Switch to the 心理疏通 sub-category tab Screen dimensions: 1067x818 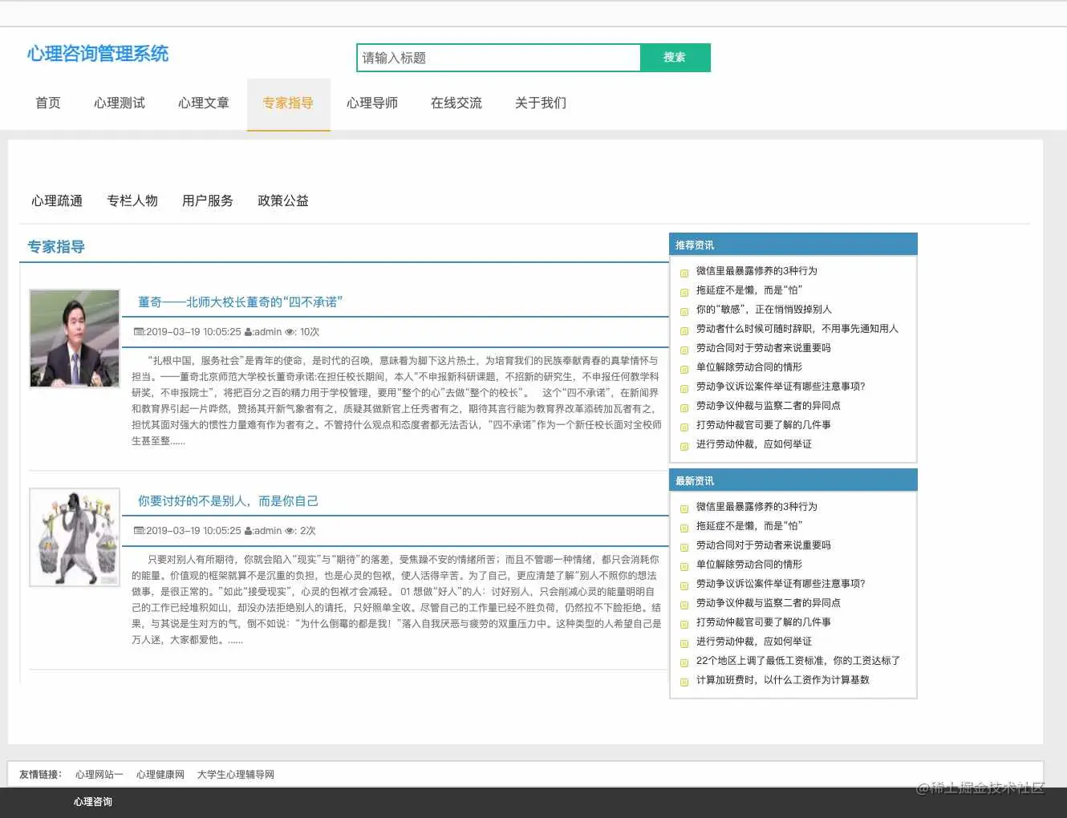[56, 200]
